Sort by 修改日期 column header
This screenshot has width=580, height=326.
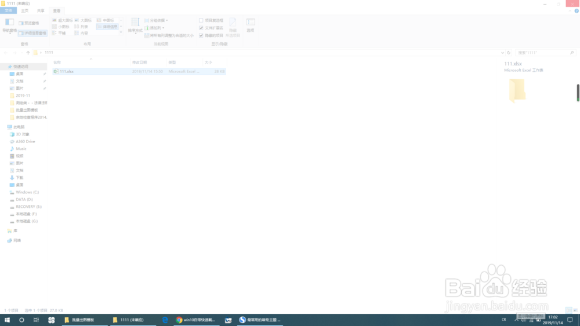click(x=148, y=63)
